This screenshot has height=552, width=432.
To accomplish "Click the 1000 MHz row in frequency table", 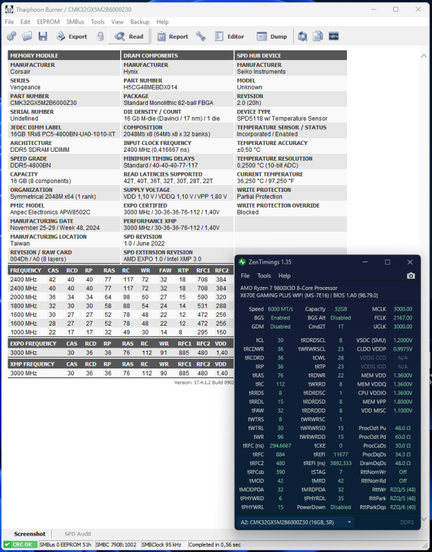I will [120, 333].
